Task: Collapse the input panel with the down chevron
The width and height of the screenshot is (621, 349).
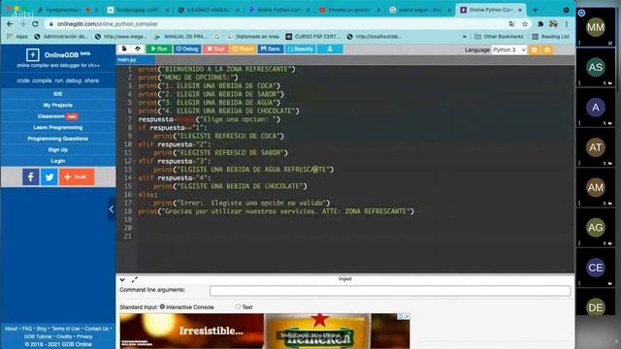Action: (122, 280)
